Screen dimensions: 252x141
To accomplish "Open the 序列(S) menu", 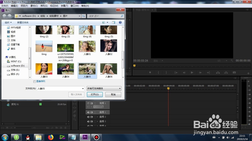I will coord(44,6).
